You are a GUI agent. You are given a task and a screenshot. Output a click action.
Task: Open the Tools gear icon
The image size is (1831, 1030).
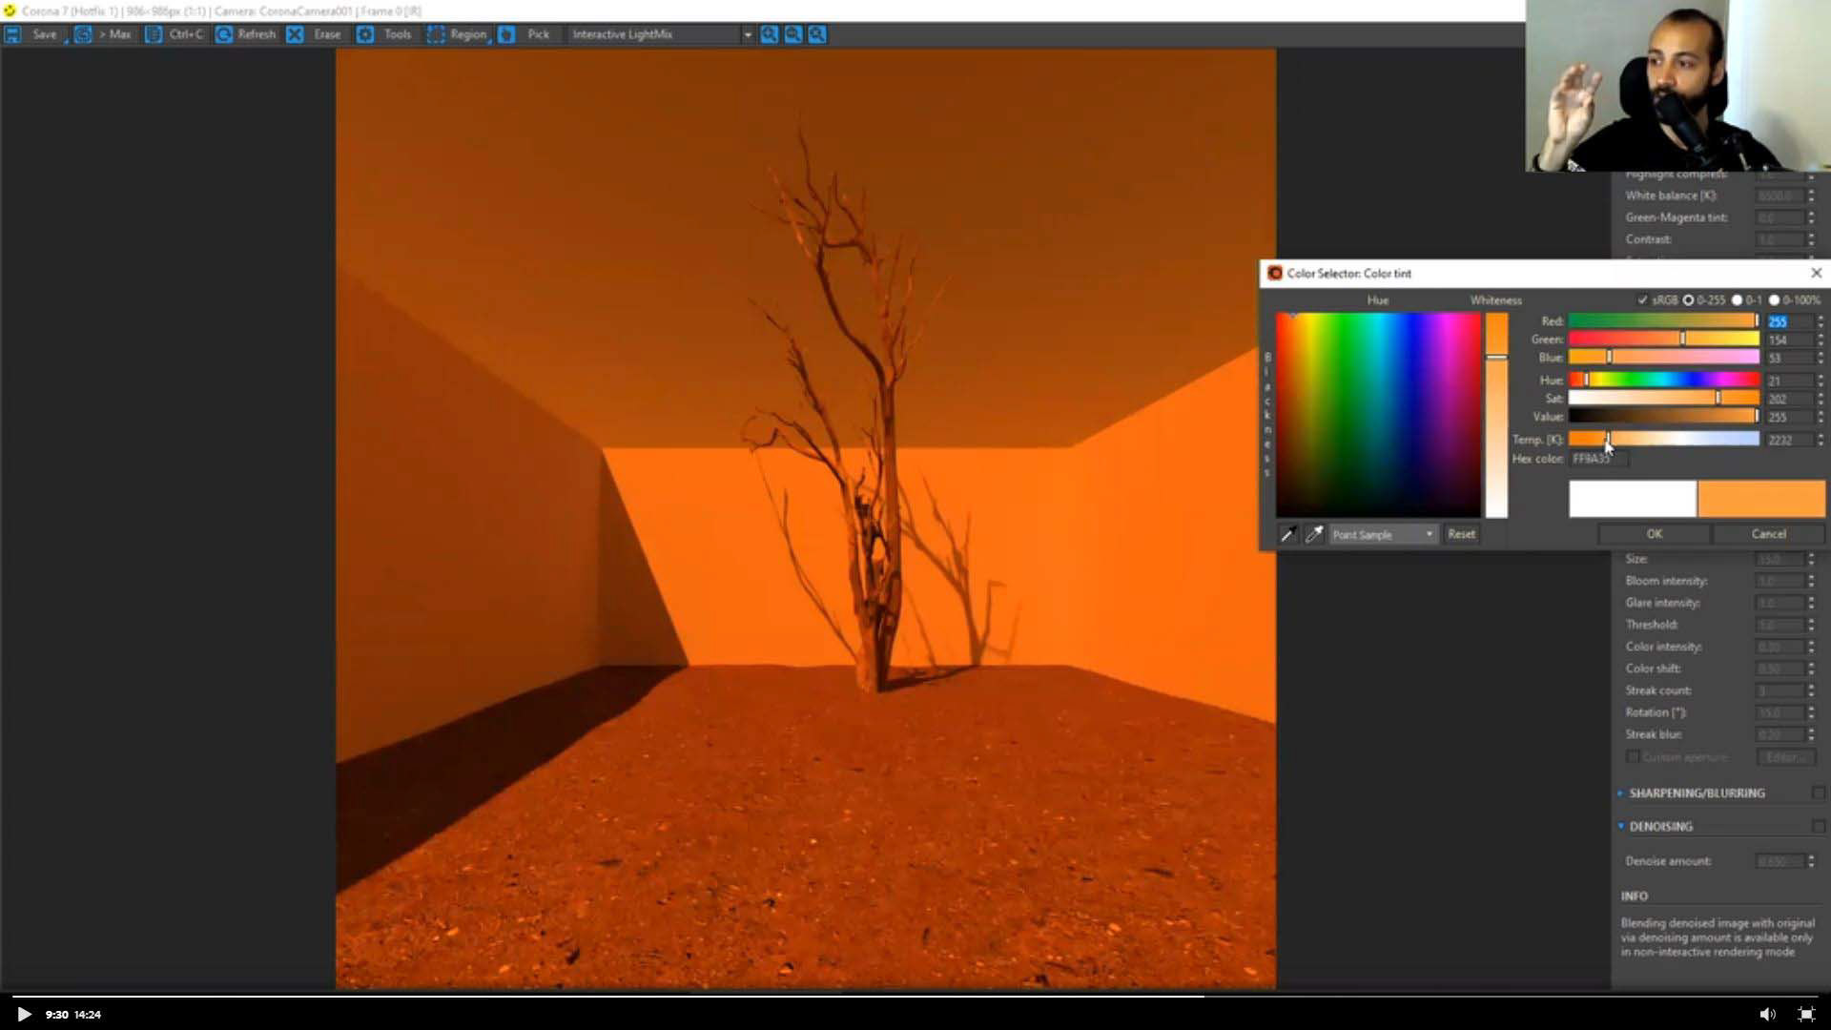[x=365, y=34]
